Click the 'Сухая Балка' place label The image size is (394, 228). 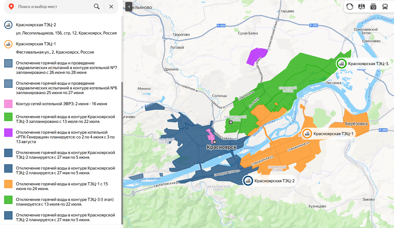tap(248, 34)
